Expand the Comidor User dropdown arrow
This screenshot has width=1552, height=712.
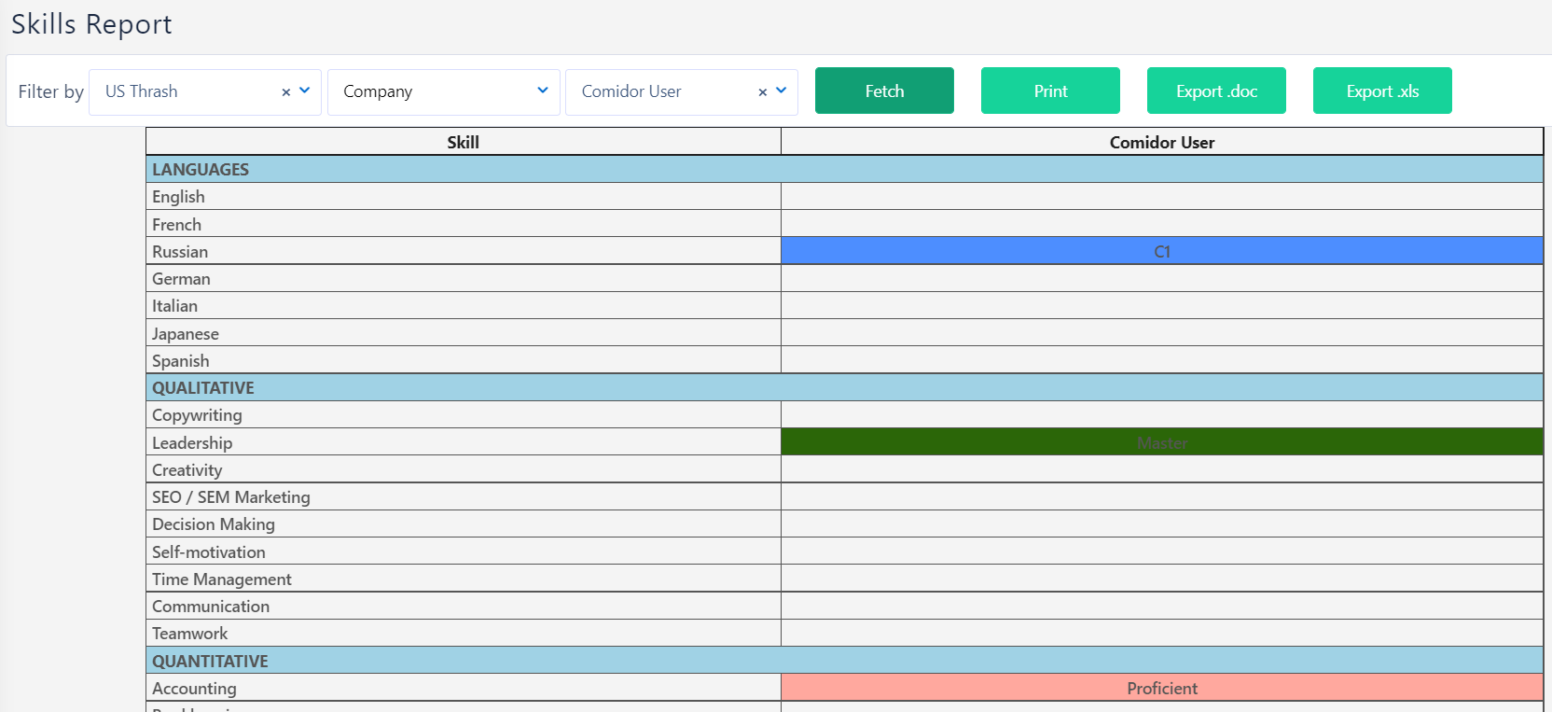point(782,91)
